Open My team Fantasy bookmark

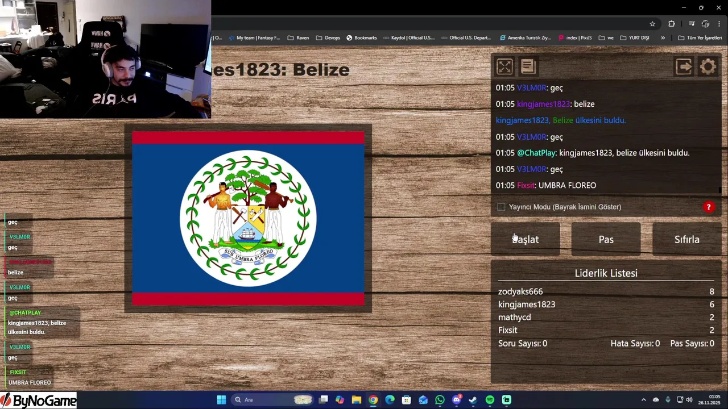coord(254,37)
